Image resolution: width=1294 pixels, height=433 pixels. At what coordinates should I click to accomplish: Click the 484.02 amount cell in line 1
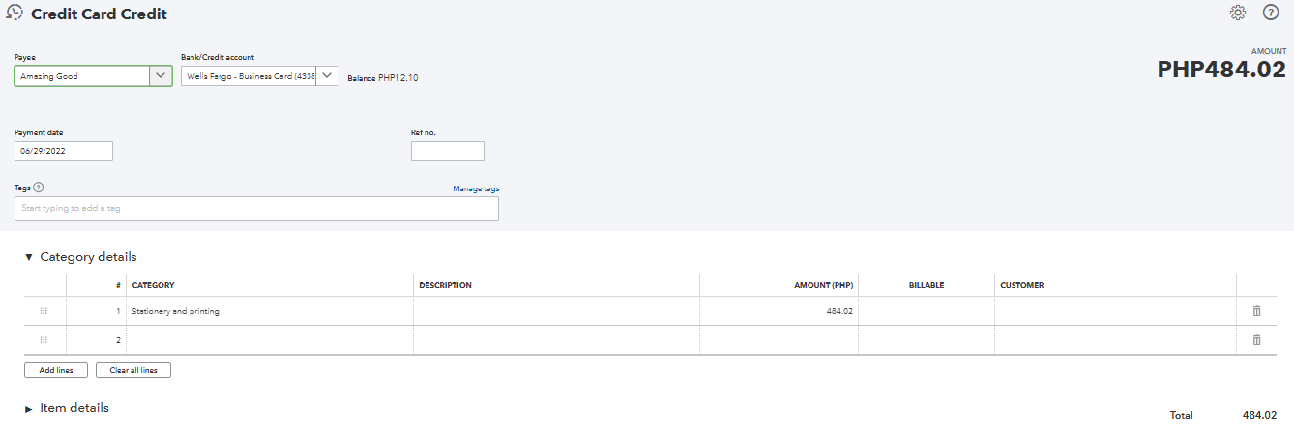(x=779, y=311)
